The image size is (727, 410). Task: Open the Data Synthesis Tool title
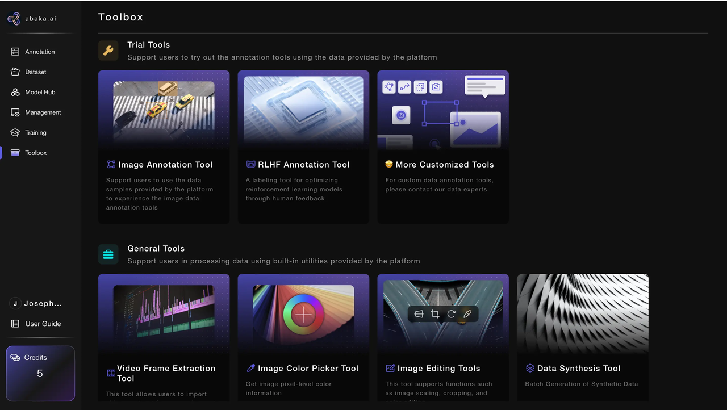pyautogui.click(x=578, y=369)
